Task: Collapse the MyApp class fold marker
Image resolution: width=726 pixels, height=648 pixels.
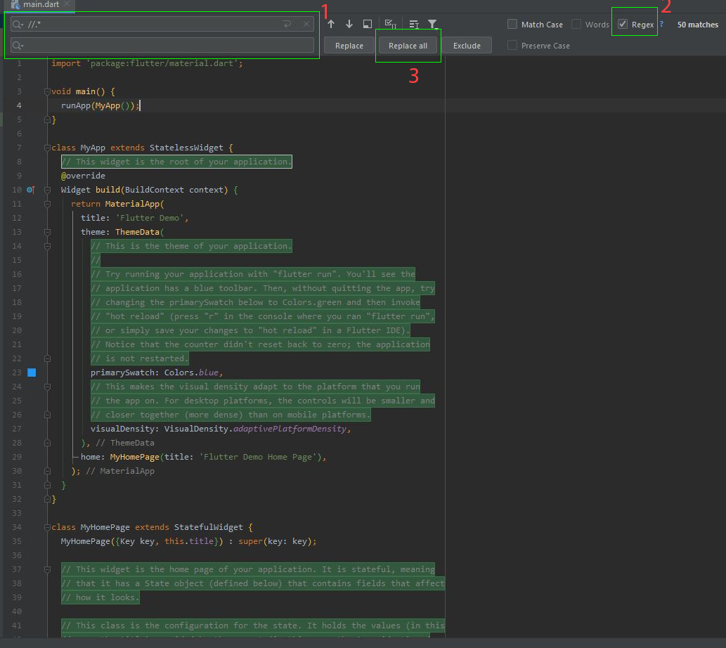Action: 47,148
